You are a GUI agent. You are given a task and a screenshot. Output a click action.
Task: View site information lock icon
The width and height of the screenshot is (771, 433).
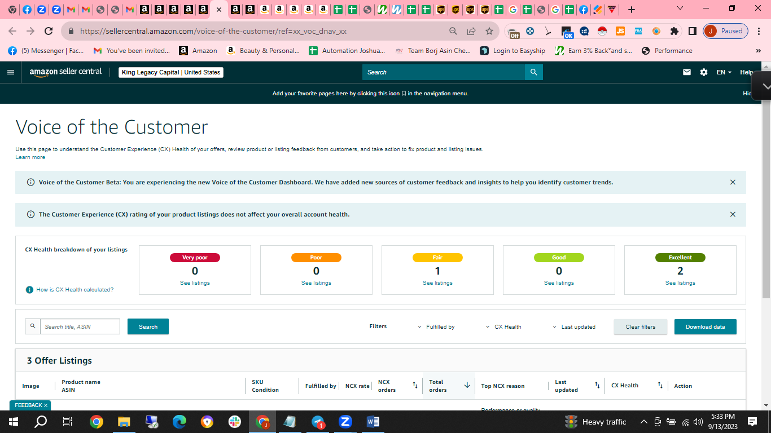(x=71, y=32)
